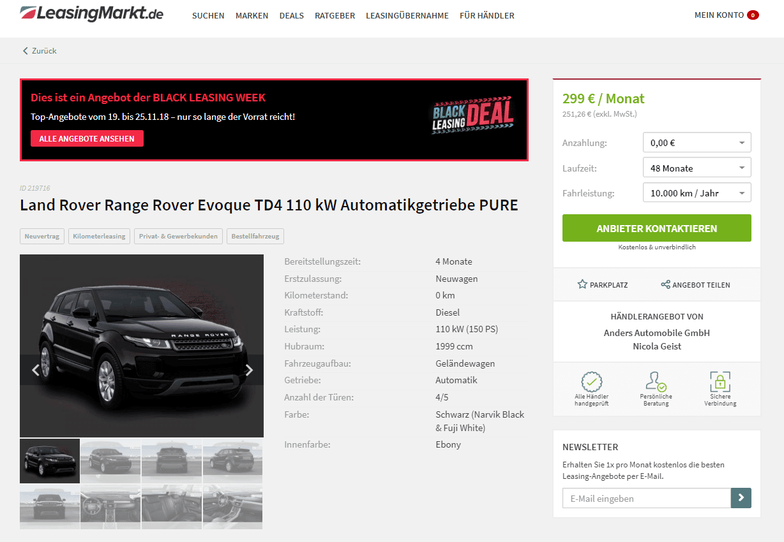Click the green ANBIETER KONTAKTIEREN button
This screenshot has width=784, height=542.
point(657,228)
